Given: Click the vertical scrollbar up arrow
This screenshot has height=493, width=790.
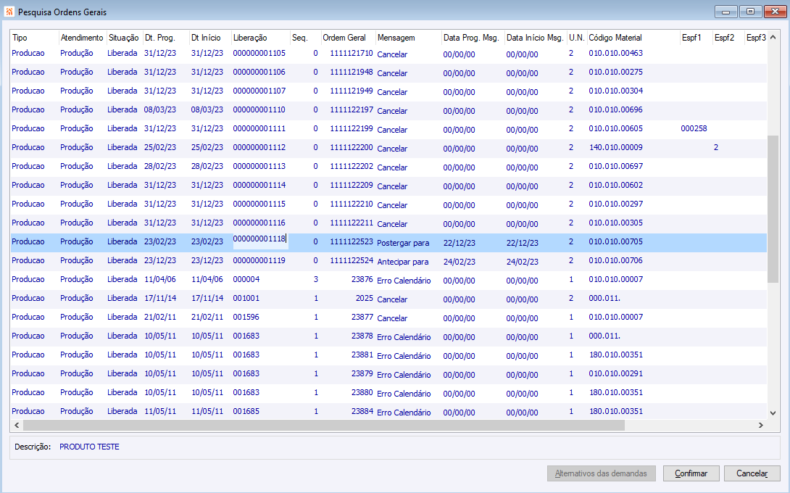Looking at the screenshot, I should (773, 37).
